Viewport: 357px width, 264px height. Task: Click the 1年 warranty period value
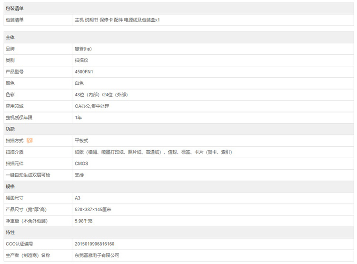click(79, 118)
